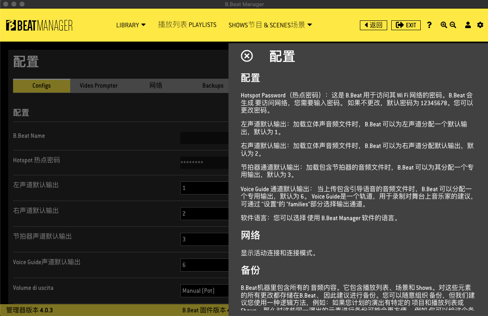
Task: Expand the SHOWS节目 & SCENES场景 dropdown
Action: point(270,25)
